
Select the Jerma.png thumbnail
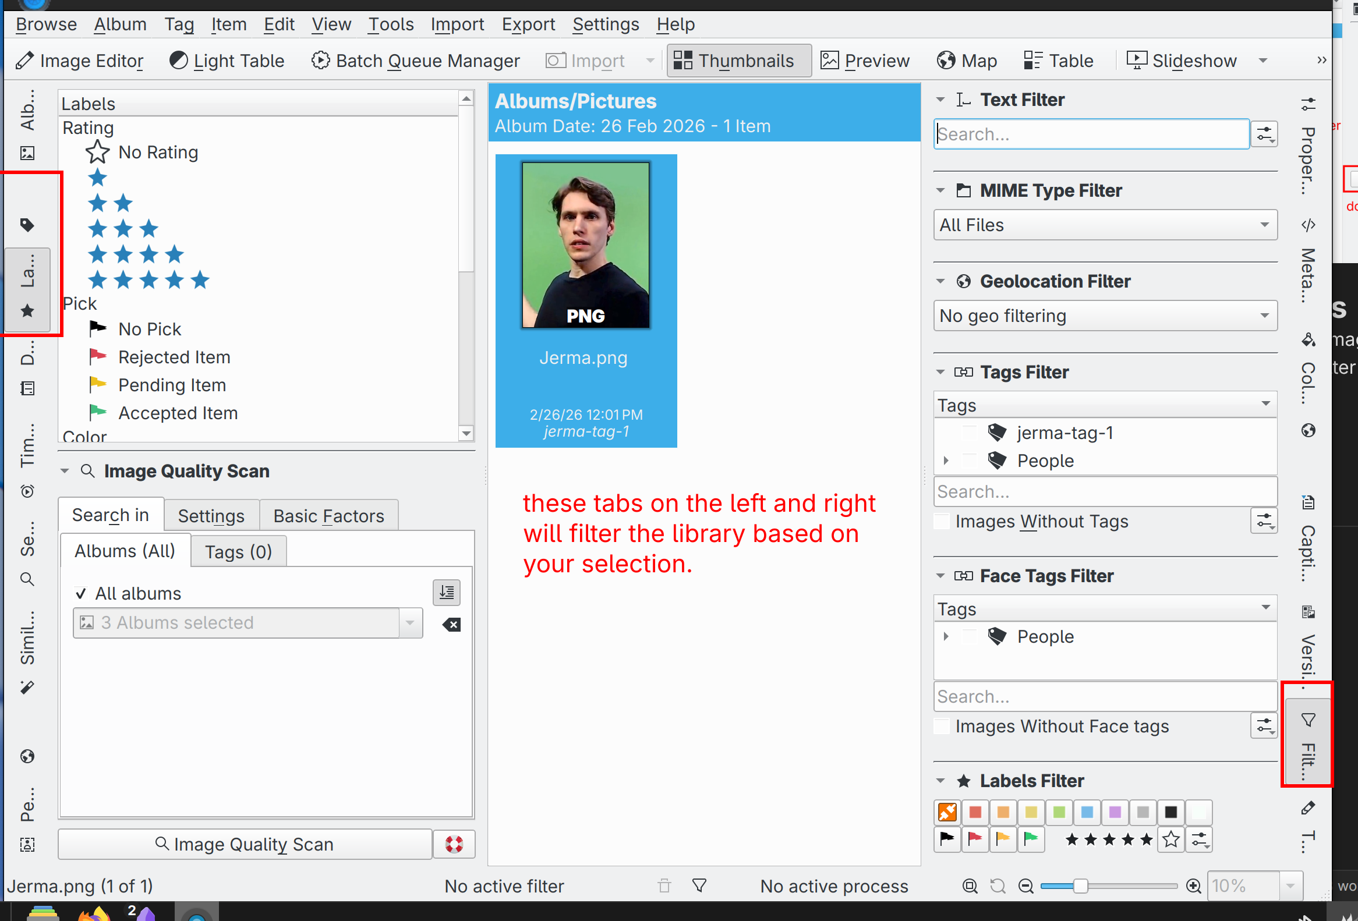585,245
